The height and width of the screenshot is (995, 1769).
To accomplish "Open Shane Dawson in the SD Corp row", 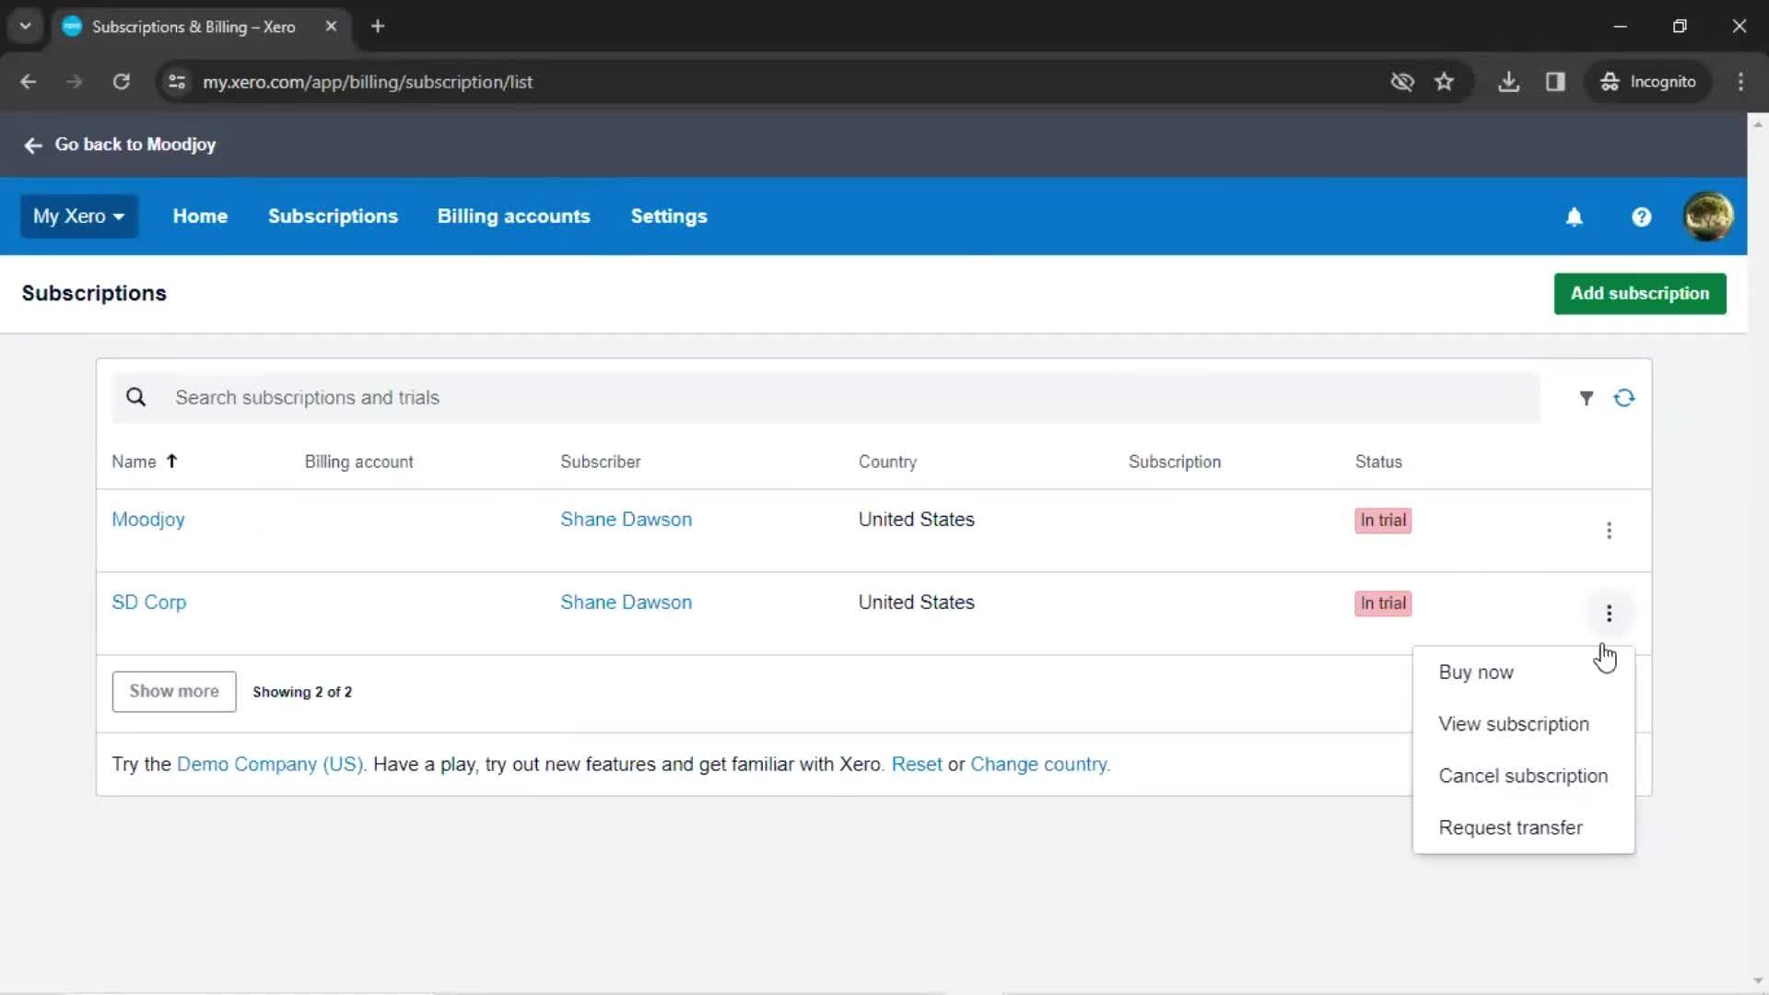I will (627, 603).
